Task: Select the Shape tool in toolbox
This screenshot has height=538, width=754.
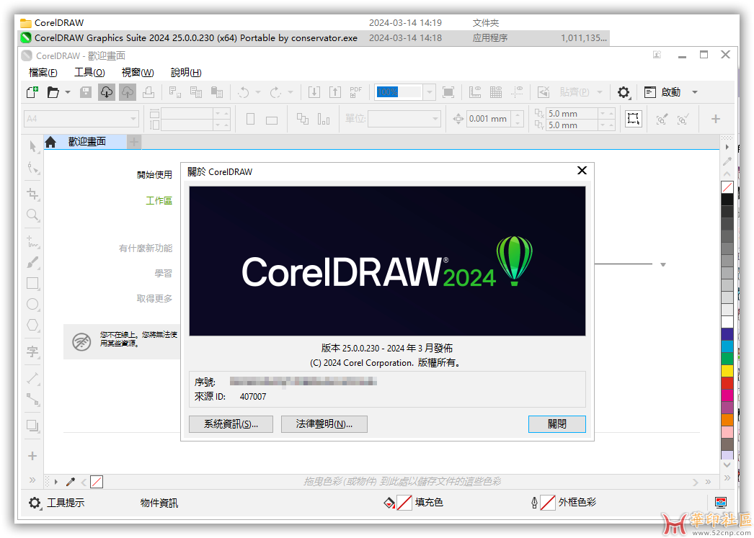Action: (x=32, y=168)
